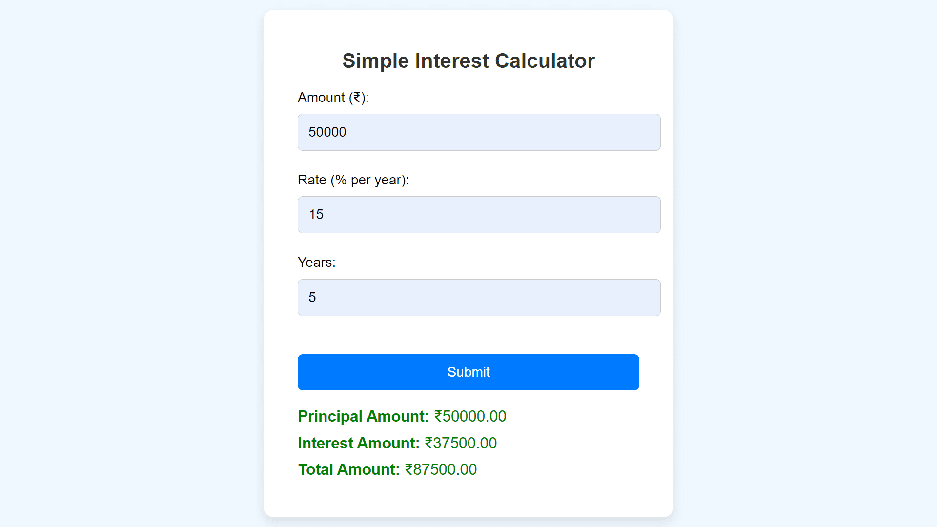This screenshot has width=937, height=527.
Task: Click the 'Amount (₹):' field label
Action: tap(333, 98)
